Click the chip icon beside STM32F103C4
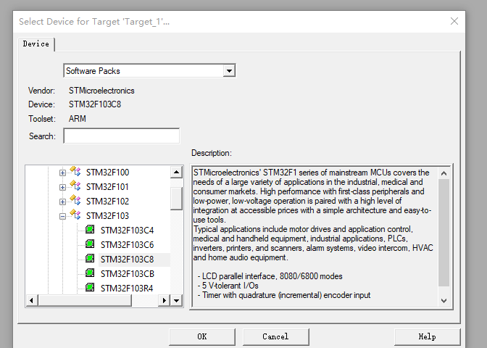The image size is (487, 348). [x=90, y=230]
